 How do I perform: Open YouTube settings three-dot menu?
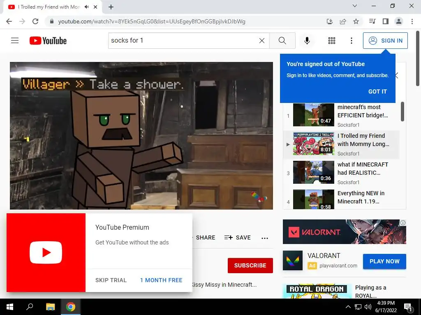(x=351, y=41)
